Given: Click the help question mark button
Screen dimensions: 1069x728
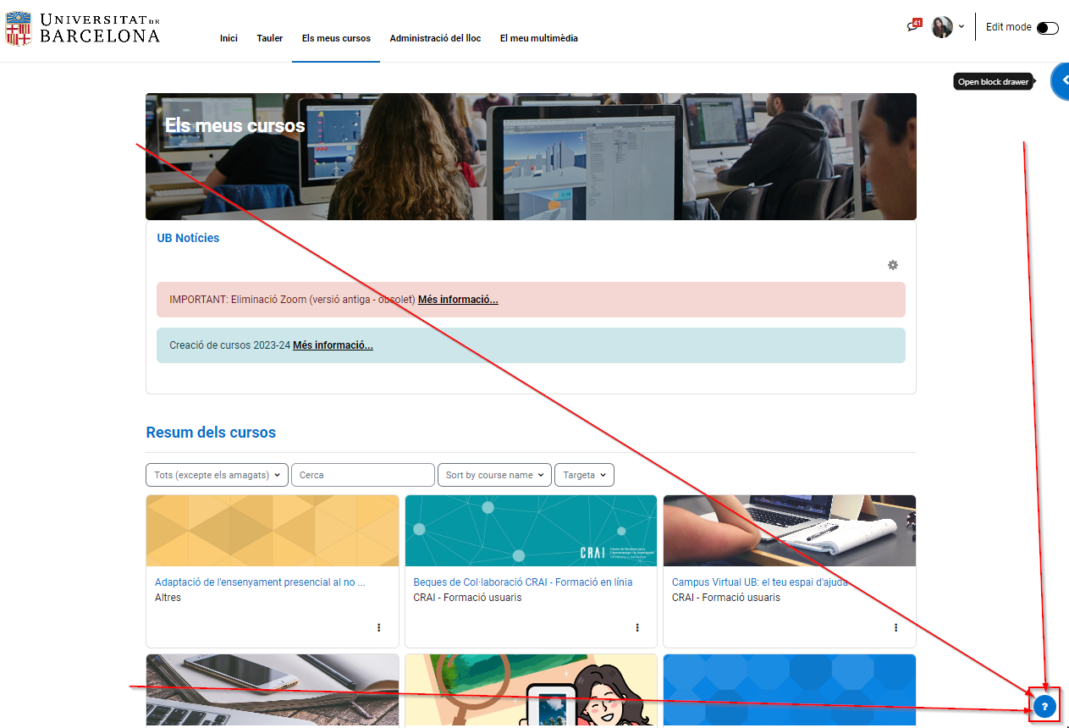Looking at the screenshot, I should click(x=1044, y=706).
